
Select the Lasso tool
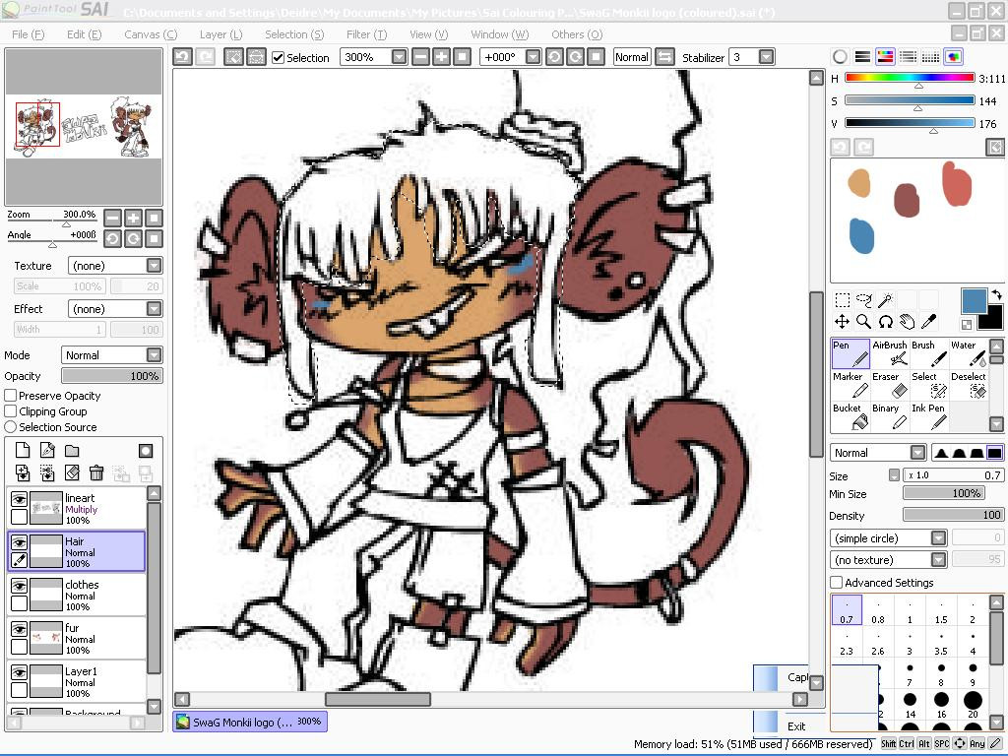864,300
